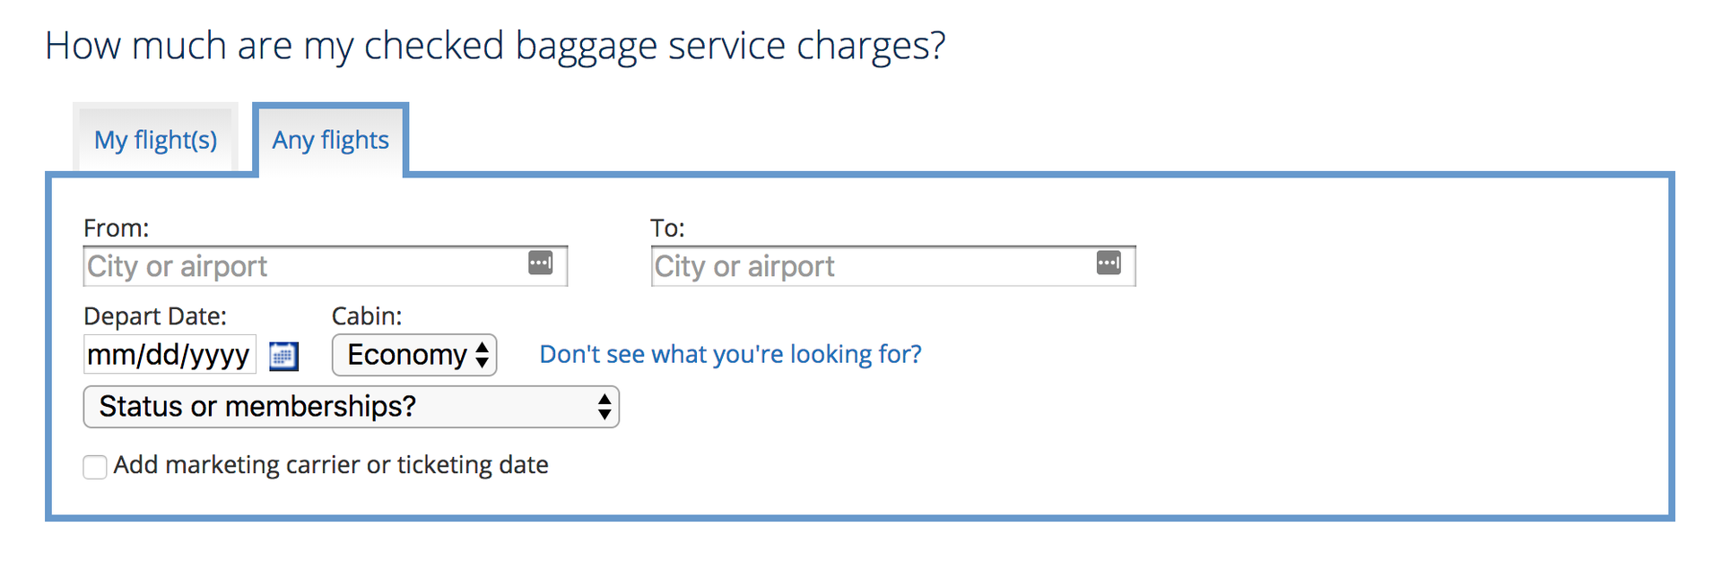Switch to the My flight(s) tab
This screenshot has width=1722, height=570.
coord(154,140)
